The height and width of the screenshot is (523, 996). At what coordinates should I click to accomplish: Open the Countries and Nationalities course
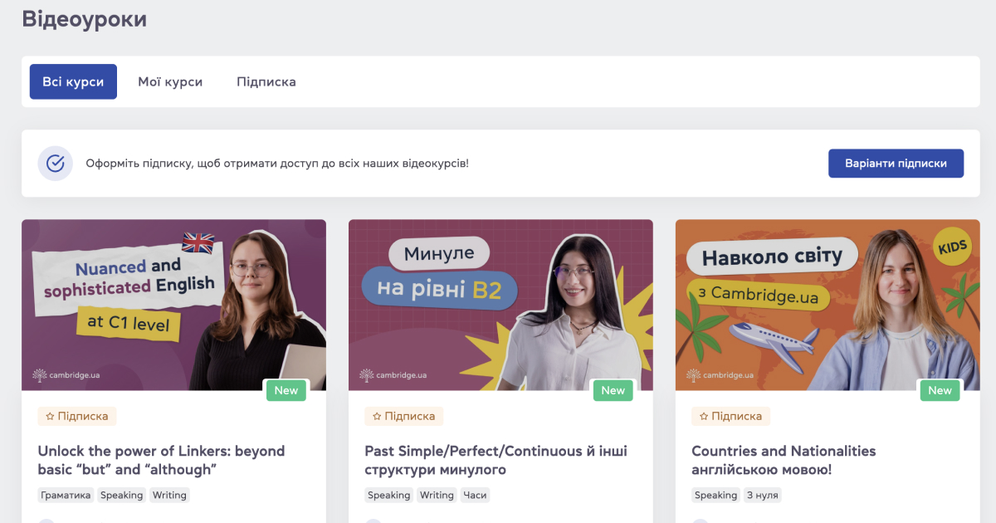click(x=783, y=460)
